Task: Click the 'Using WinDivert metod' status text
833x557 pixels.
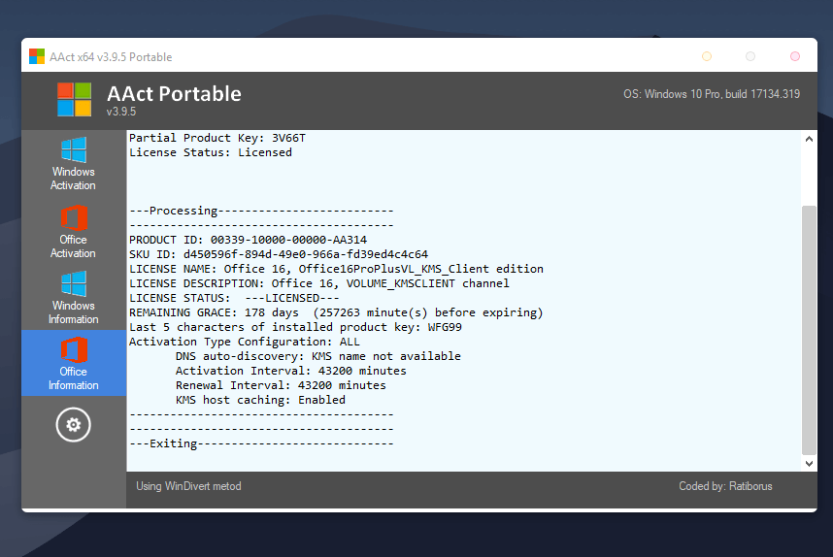Action: click(x=188, y=486)
